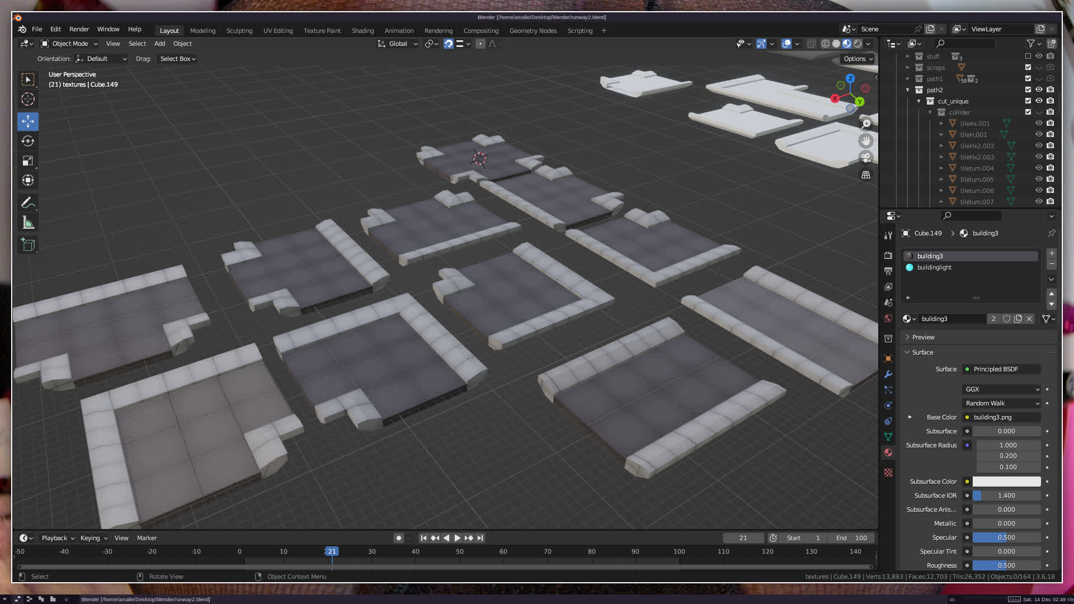Expand the Preview panel
Image resolution: width=1074 pixels, height=604 pixels.
click(x=923, y=337)
